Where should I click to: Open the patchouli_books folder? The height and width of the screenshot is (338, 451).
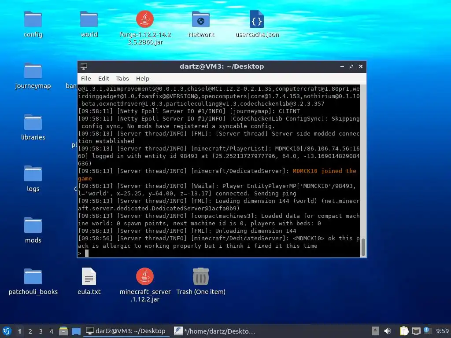pos(33,277)
